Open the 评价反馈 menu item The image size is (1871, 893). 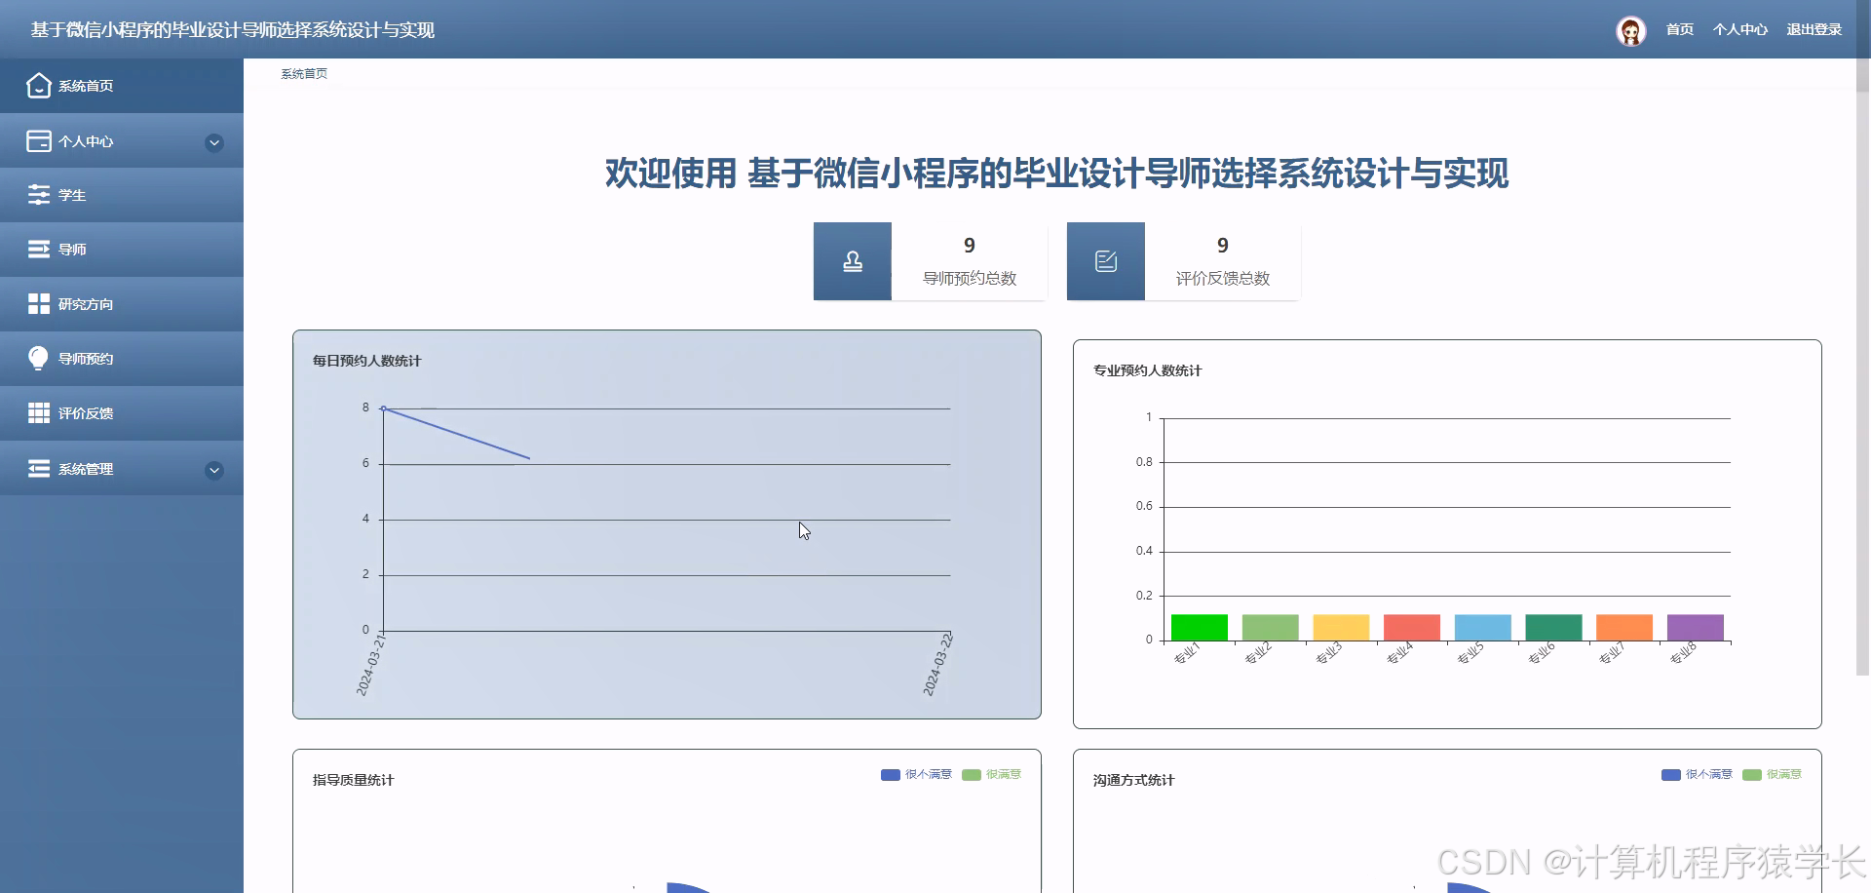click(x=122, y=413)
